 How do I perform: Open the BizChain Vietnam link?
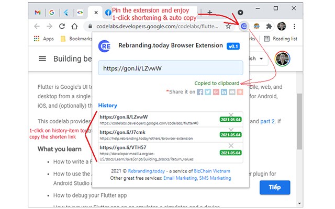click(x=212, y=171)
